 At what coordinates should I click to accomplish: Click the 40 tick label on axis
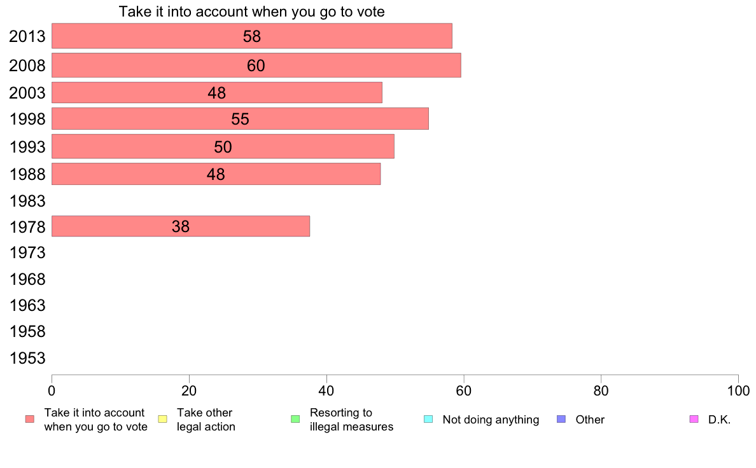click(x=326, y=391)
